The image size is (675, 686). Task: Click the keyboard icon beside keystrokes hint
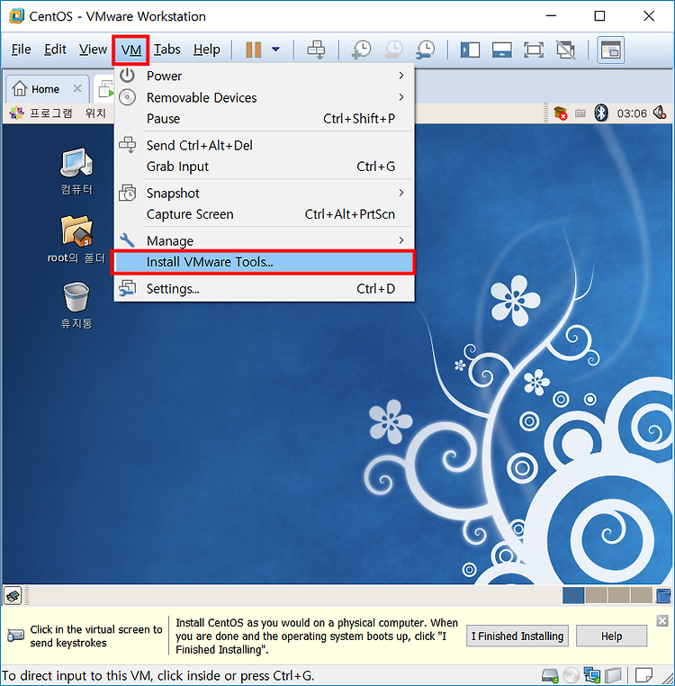[x=15, y=635]
